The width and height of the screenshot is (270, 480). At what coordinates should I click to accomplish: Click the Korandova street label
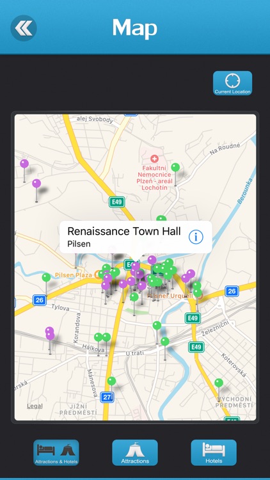coord(77,328)
